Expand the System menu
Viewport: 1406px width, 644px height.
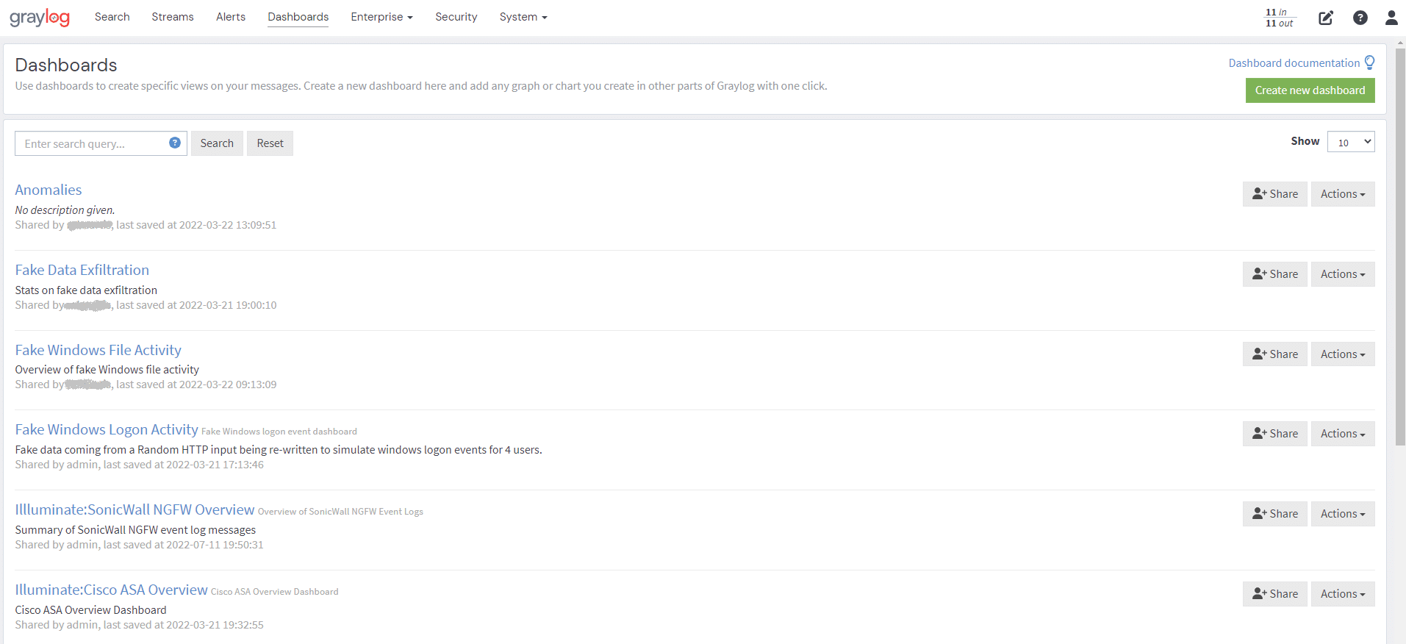click(523, 17)
